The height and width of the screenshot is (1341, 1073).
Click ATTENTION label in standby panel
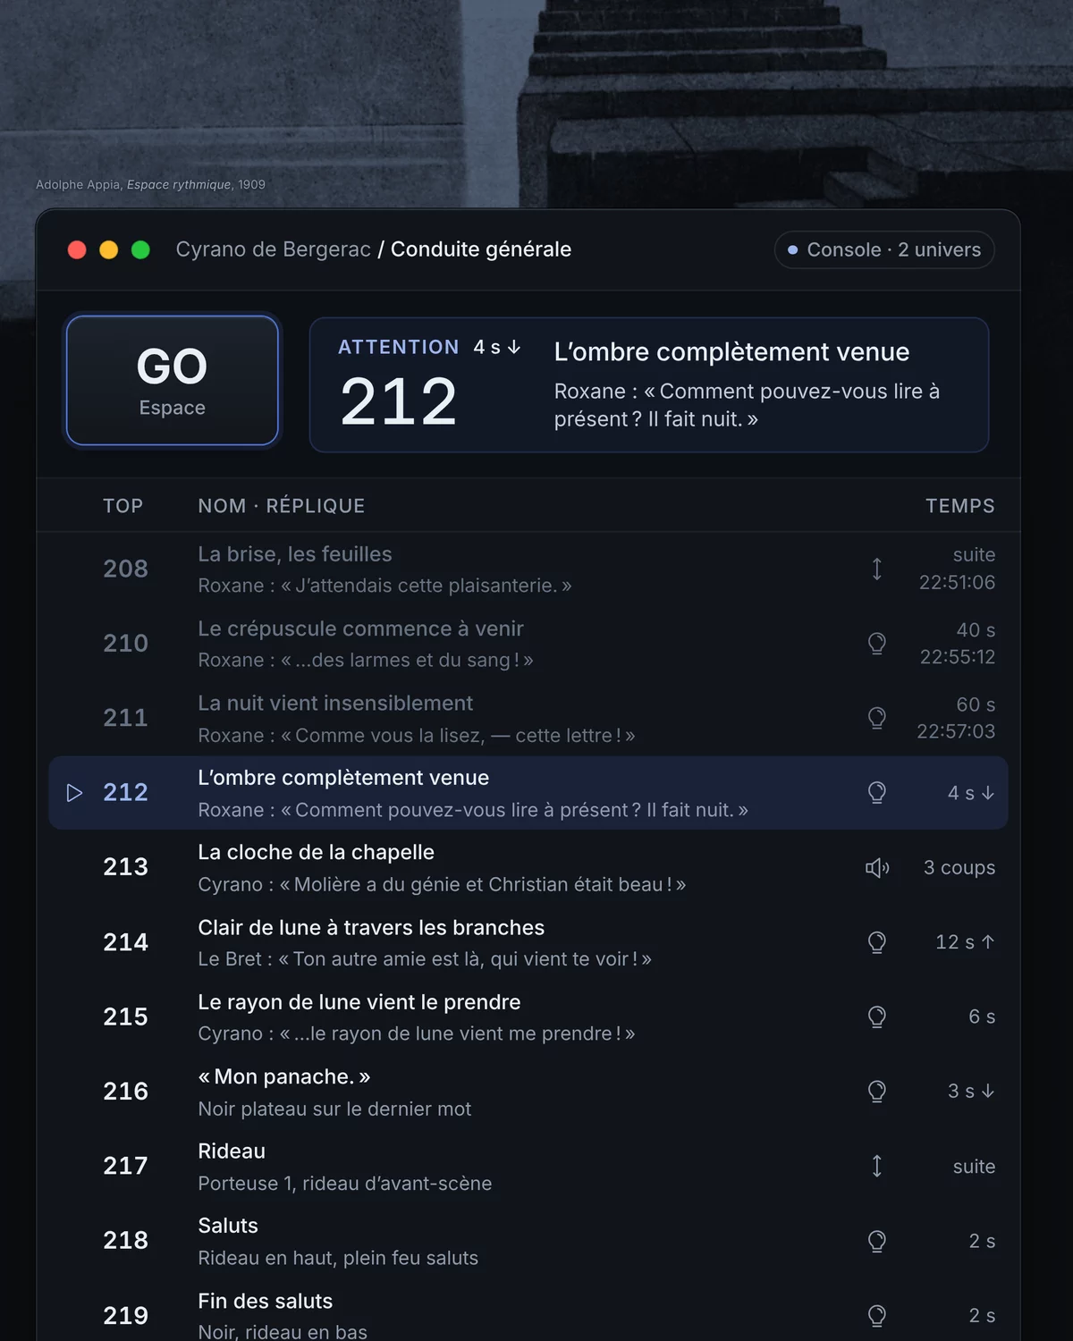point(399,347)
